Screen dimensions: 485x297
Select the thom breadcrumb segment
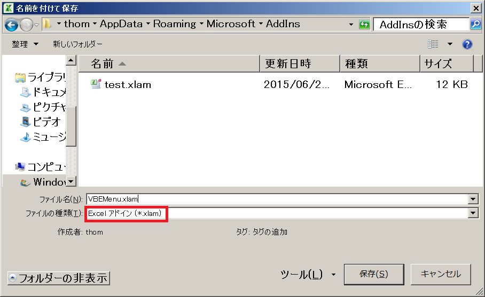pyautogui.click(x=77, y=24)
